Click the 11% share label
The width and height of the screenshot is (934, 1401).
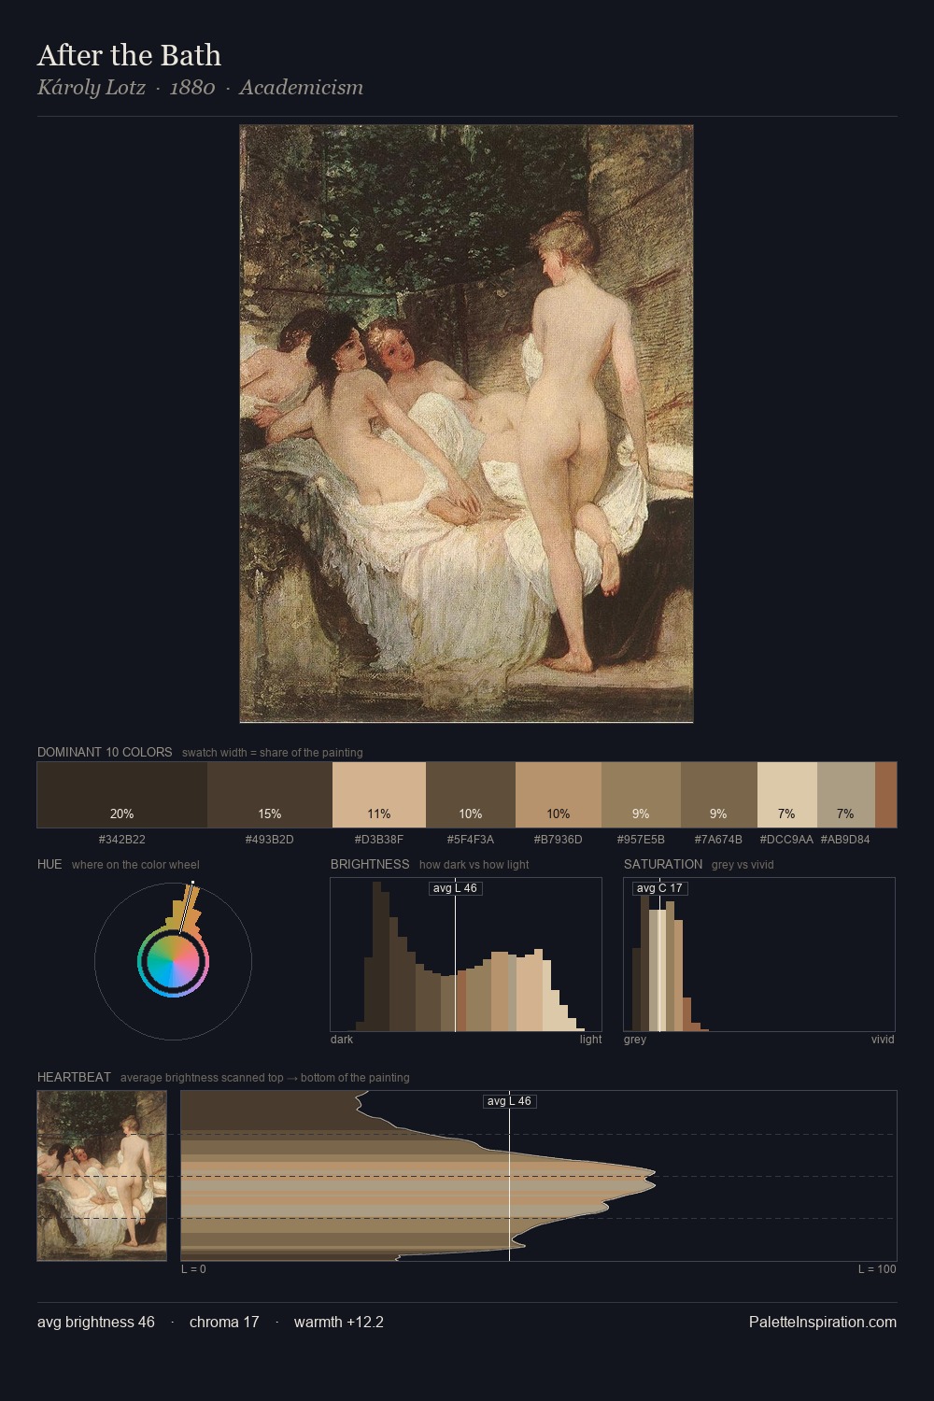coord(379,814)
